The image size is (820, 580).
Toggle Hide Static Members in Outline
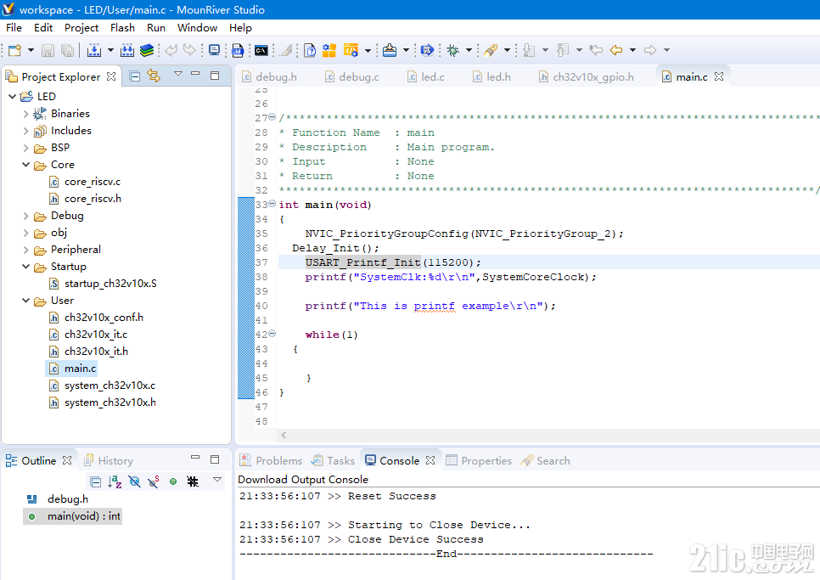[x=154, y=481]
